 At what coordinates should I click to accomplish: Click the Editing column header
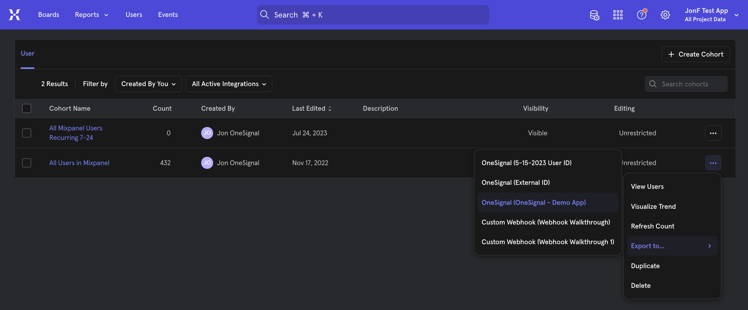pyautogui.click(x=624, y=108)
